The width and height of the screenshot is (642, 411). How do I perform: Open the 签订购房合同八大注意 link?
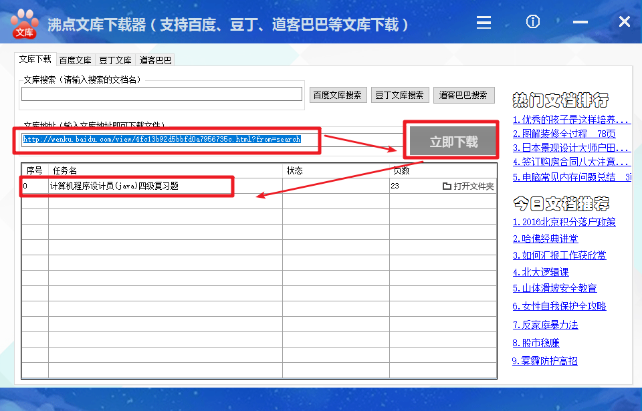click(570, 162)
